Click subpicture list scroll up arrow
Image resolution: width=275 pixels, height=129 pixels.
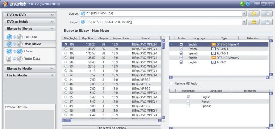click(x=271, y=94)
